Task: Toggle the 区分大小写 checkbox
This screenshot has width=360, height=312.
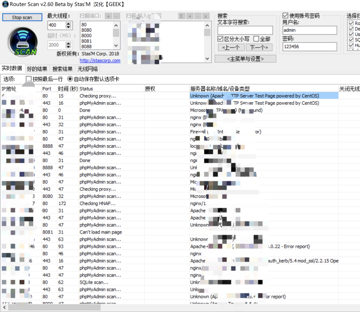Action: point(220,39)
